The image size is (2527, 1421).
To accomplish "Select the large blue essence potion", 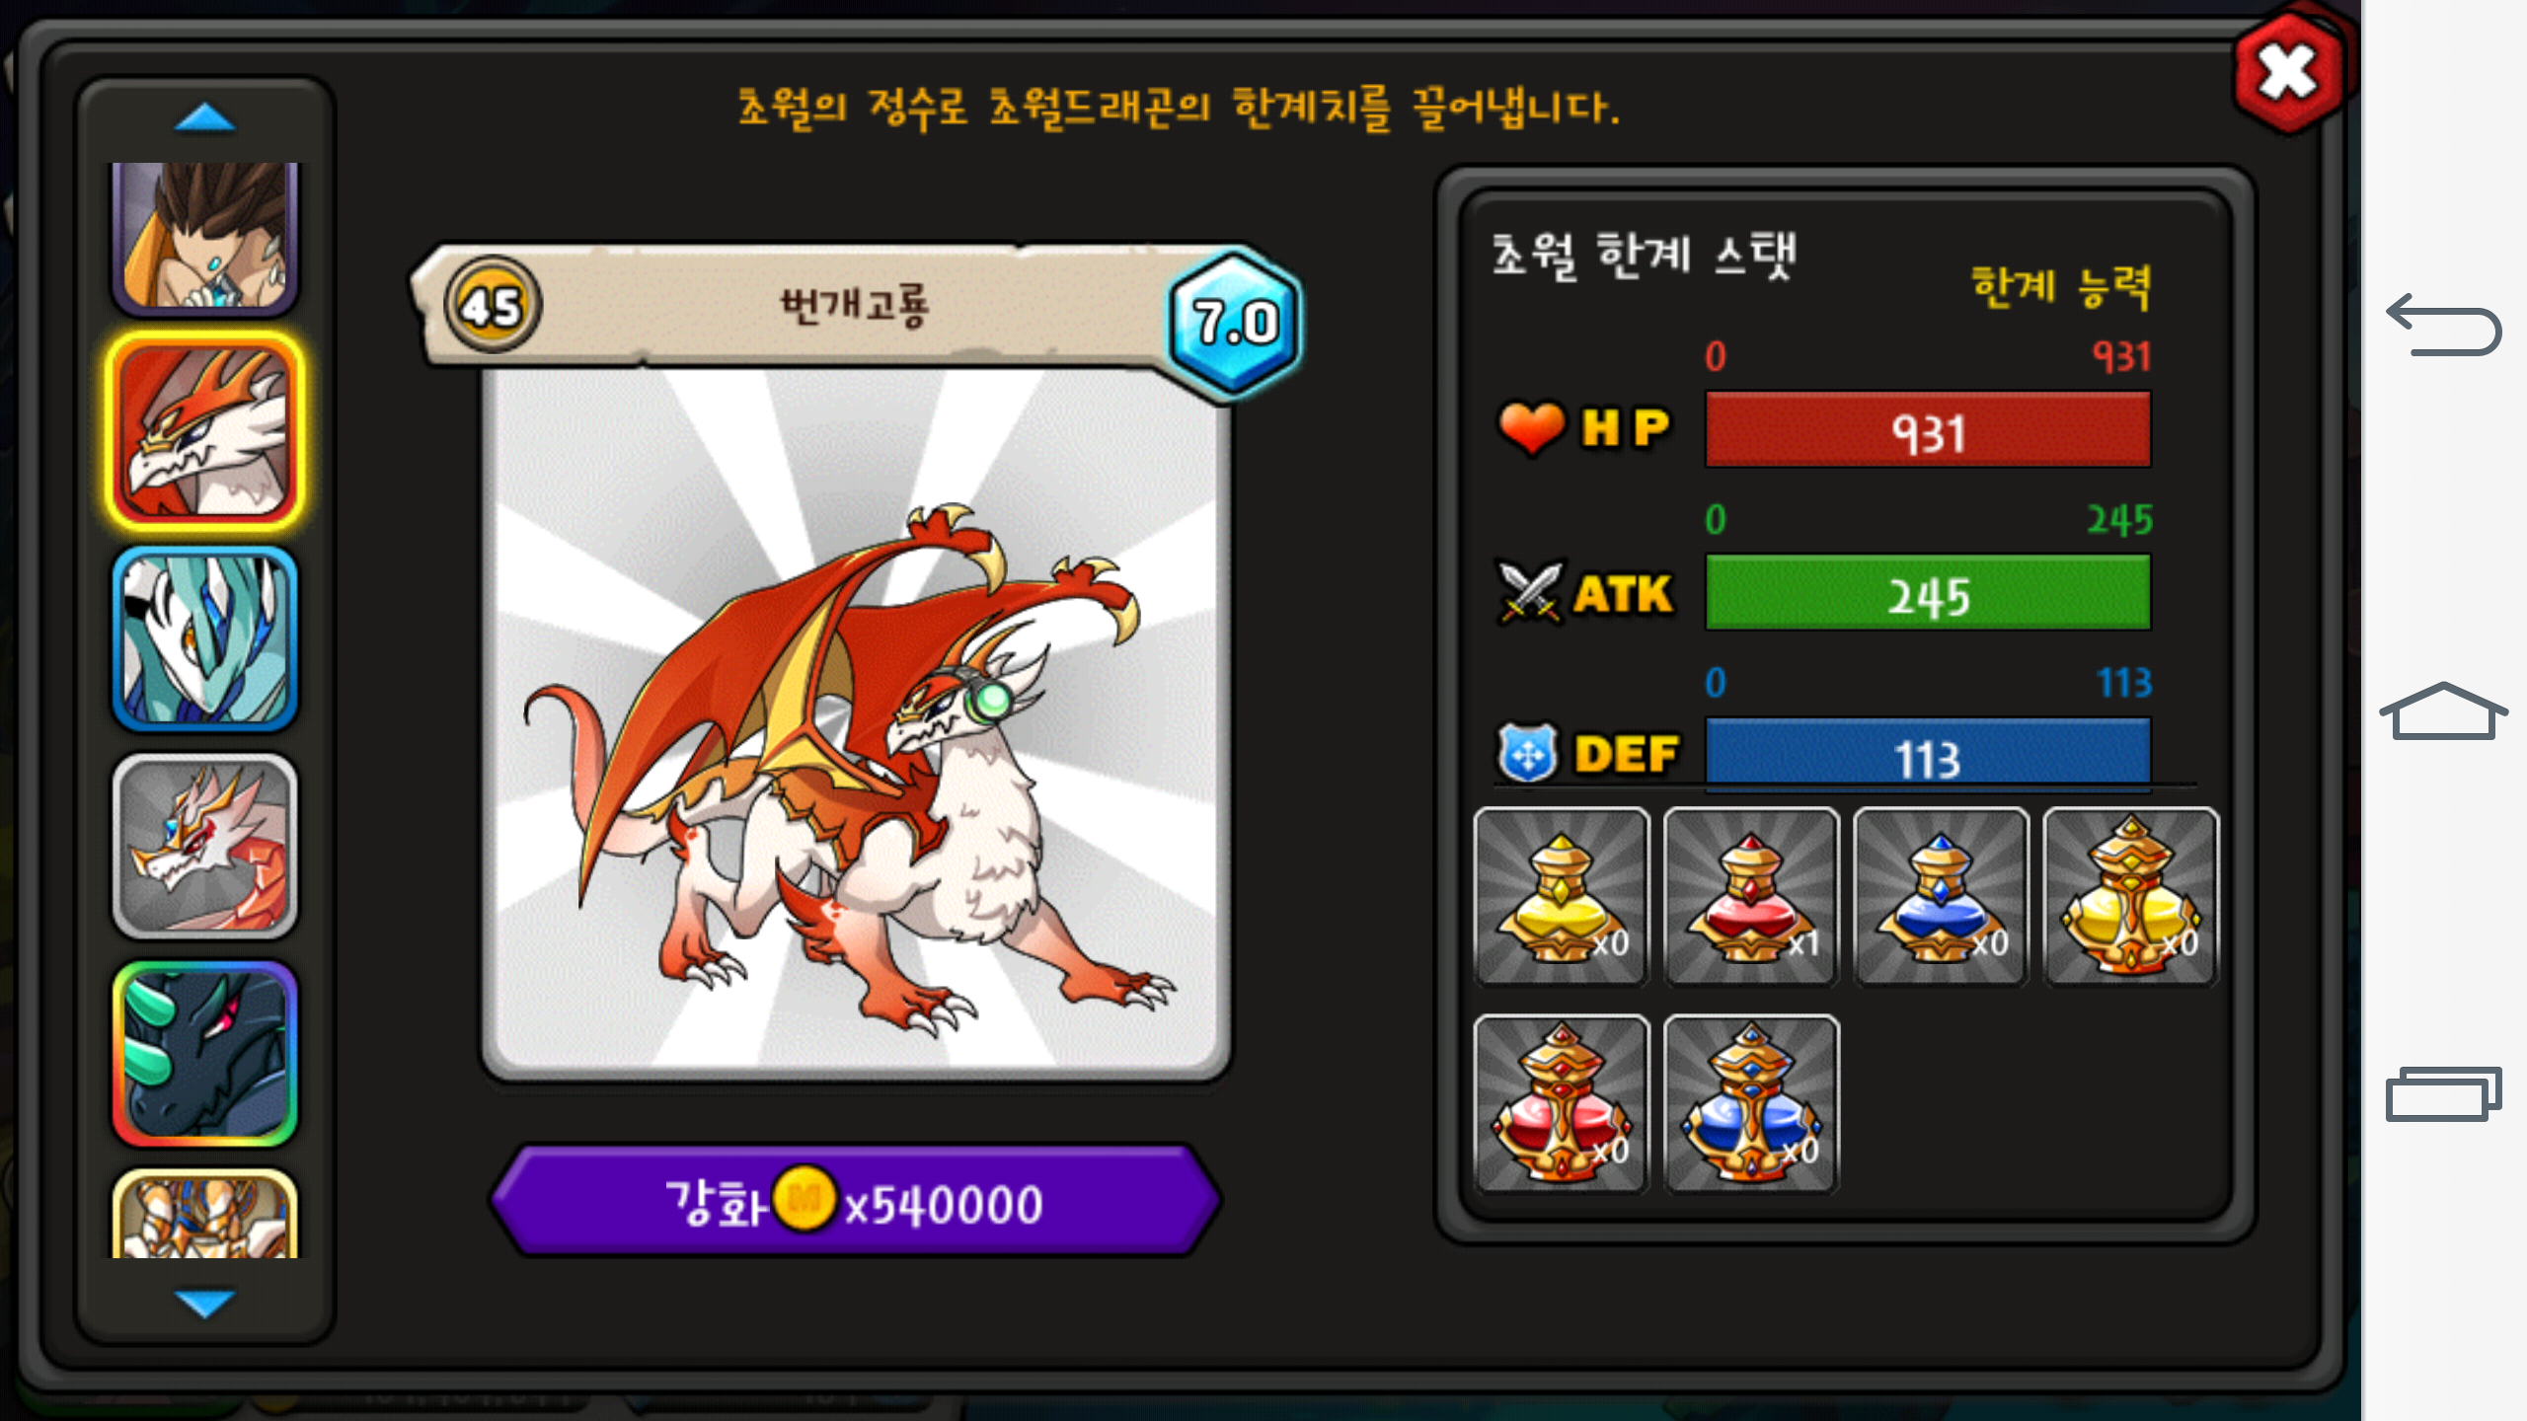I will pyautogui.click(x=1751, y=1103).
